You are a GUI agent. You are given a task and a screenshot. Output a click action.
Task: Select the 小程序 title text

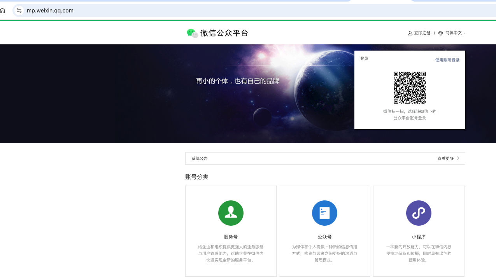tap(419, 237)
